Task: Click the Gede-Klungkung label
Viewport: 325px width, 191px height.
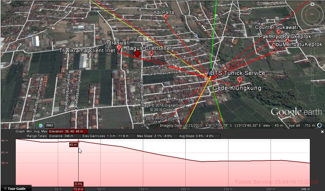Action: point(237,88)
